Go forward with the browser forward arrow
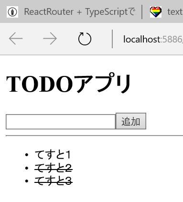This screenshot has height=202, width=183. 50,38
